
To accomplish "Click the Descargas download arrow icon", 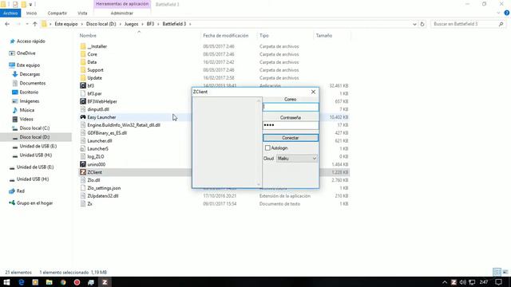I will [x=15, y=74].
